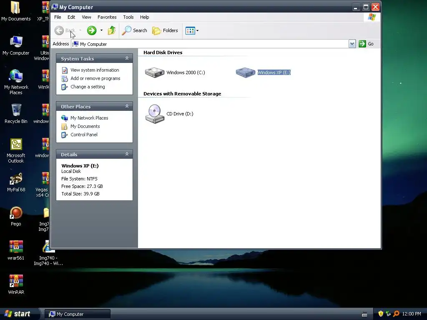427x320 pixels.
Task: Click the keyboard icon on taskbar
Action: (x=364, y=314)
